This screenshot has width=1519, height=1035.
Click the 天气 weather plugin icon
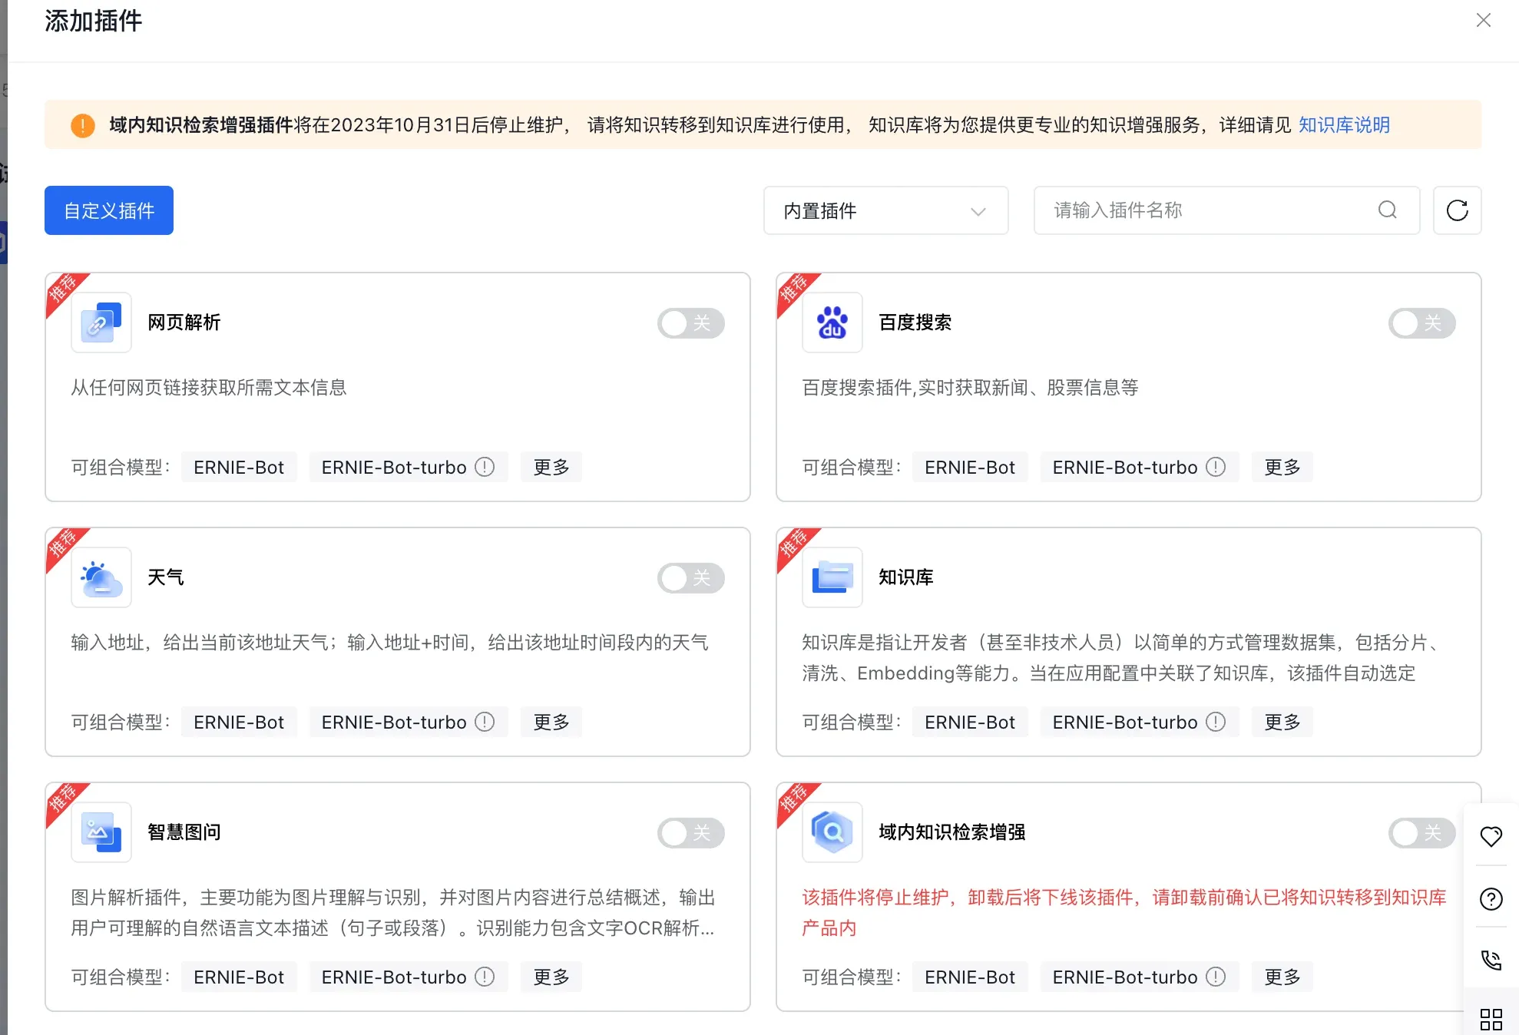click(101, 577)
